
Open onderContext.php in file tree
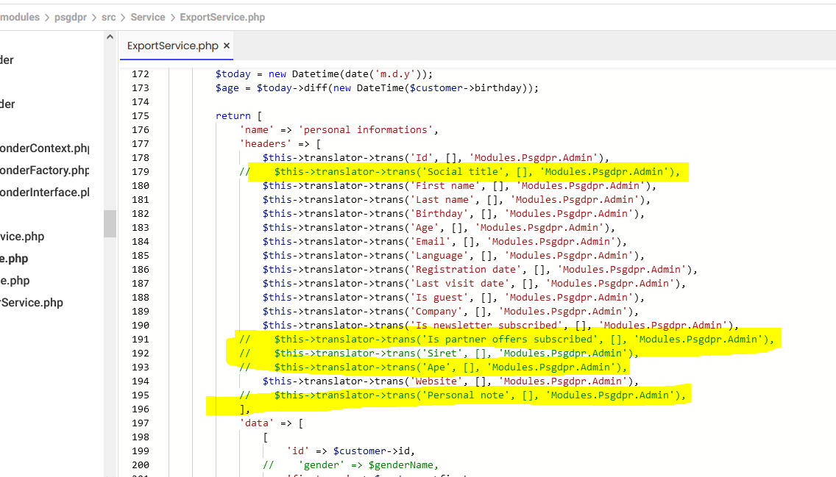coord(45,148)
